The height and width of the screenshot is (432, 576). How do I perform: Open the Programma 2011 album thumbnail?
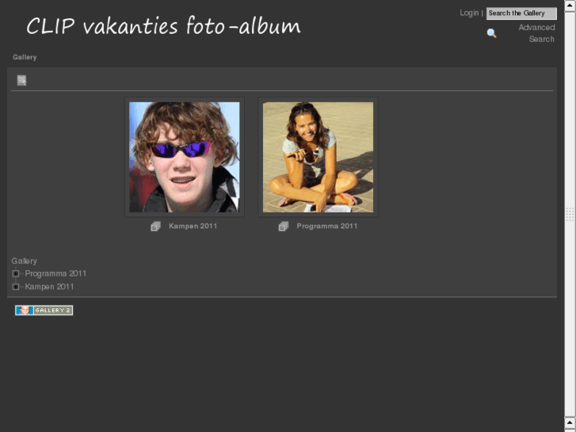[x=318, y=157]
